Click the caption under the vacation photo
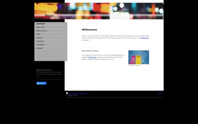This screenshot has width=198, height=124. [135, 65]
